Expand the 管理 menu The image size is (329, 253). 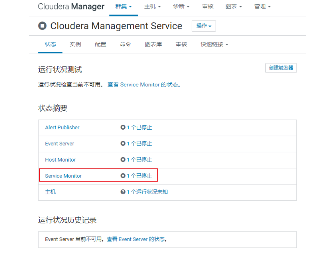click(x=262, y=6)
